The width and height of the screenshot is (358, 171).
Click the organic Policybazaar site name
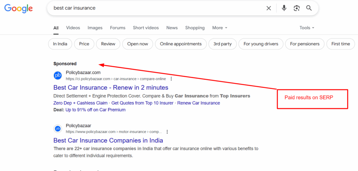coord(79,126)
